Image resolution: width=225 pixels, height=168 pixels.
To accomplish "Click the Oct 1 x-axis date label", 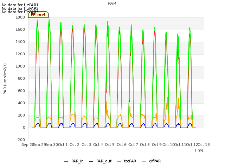I will click(63, 145).
